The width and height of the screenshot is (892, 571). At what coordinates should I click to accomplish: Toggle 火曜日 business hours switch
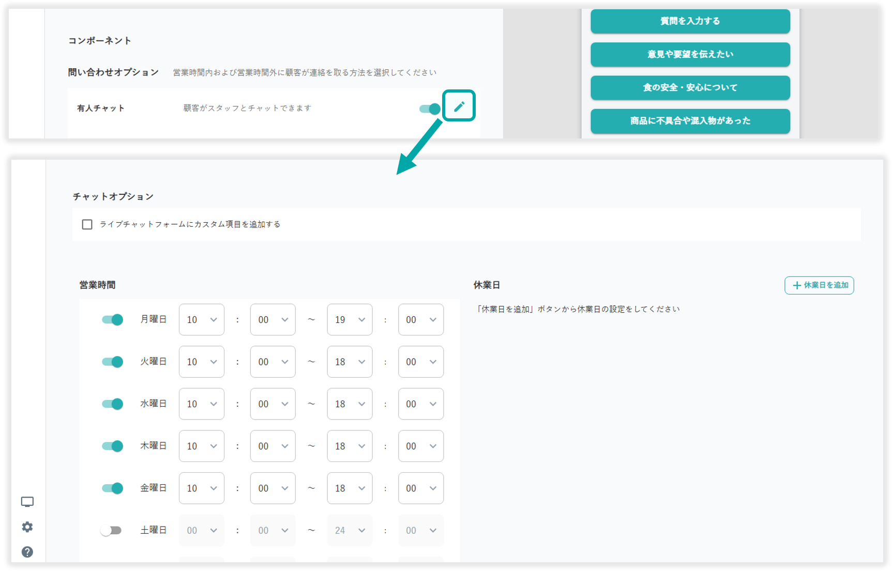(112, 362)
